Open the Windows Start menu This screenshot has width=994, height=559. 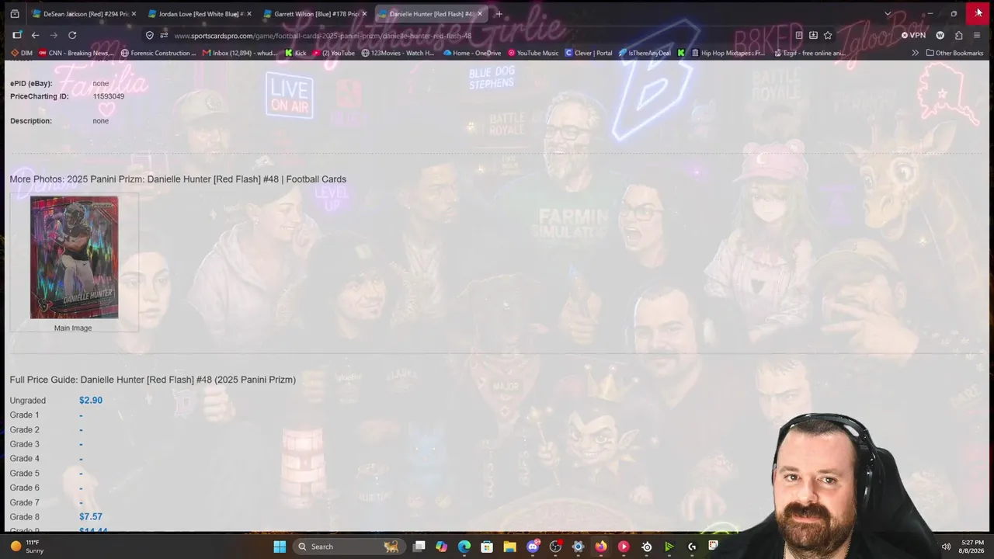tap(280, 547)
